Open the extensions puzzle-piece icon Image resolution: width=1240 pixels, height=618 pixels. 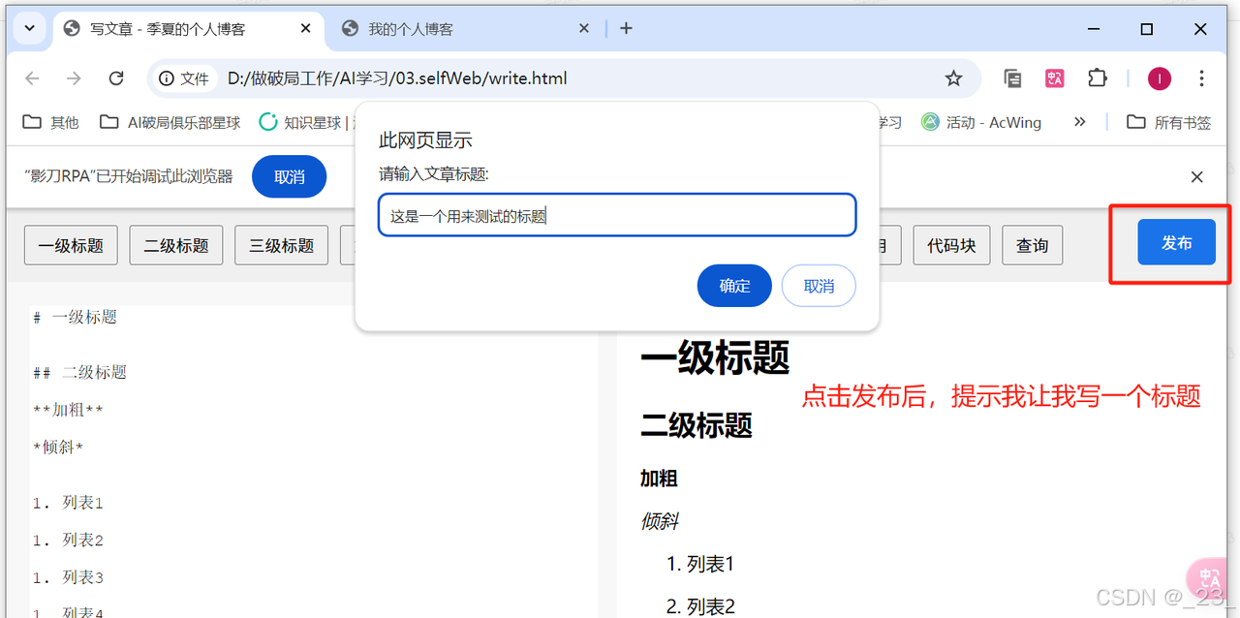[1097, 78]
